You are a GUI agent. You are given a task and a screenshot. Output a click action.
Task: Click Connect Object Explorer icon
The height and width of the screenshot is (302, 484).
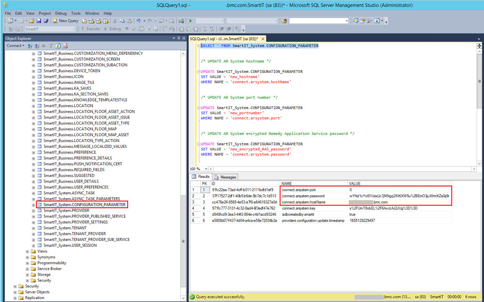[x=30, y=46]
